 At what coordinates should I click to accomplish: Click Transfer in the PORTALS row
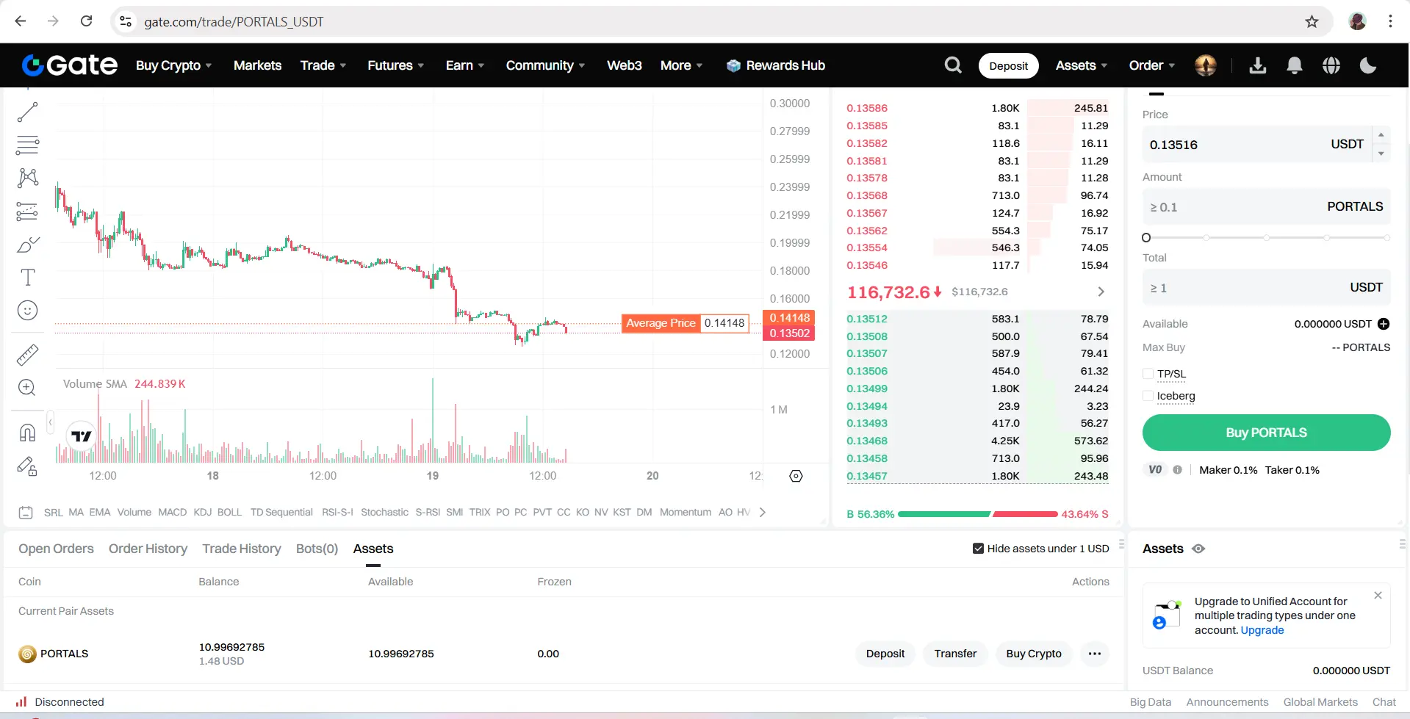(955, 654)
